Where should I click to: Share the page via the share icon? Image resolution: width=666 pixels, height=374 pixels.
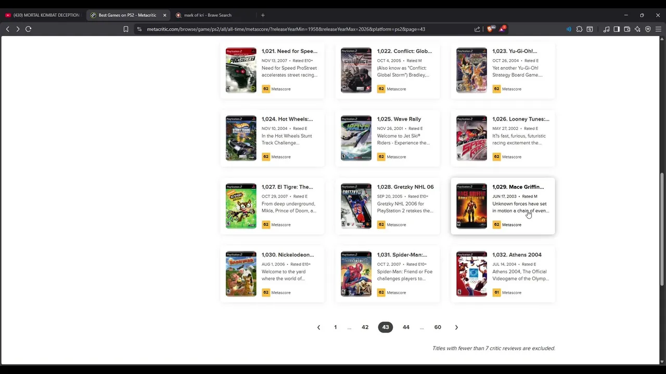[477, 29]
